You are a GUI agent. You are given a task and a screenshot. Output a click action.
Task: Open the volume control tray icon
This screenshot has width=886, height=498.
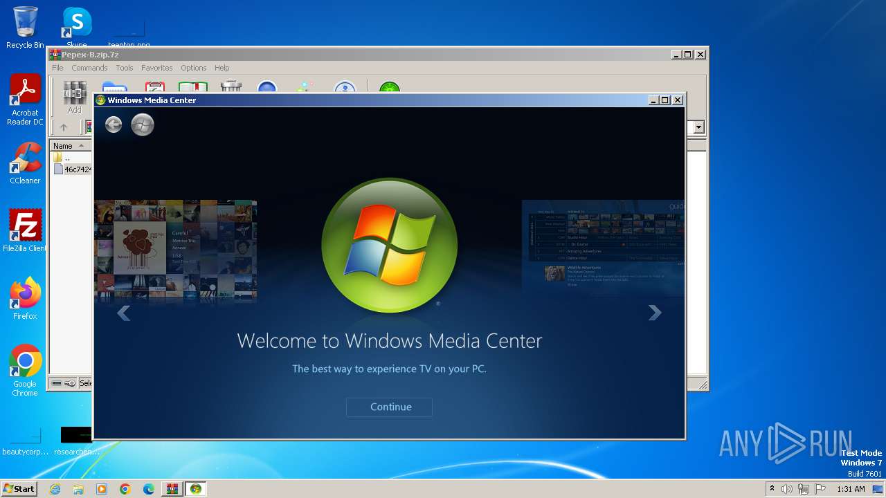(787, 489)
